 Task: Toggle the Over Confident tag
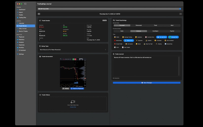[169, 41]
